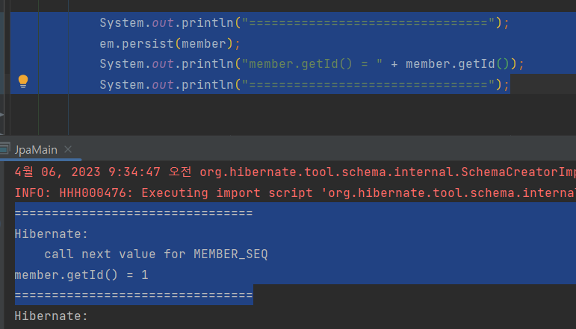Click the member argument inside persist call
The width and height of the screenshot is (576, 329).
(x=204, y=44)
